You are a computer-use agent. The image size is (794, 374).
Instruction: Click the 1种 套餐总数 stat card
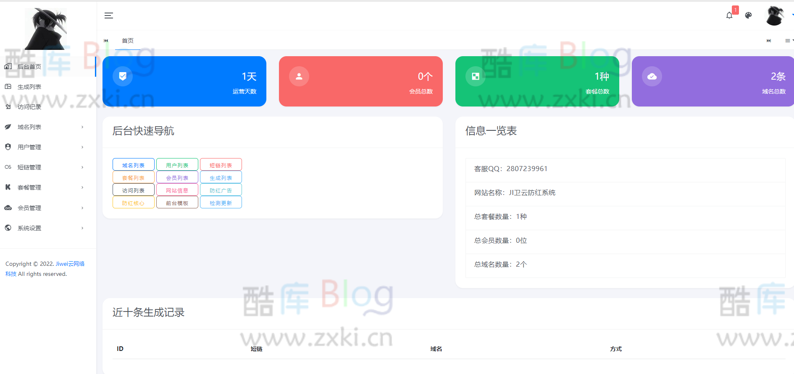[537, 81]
